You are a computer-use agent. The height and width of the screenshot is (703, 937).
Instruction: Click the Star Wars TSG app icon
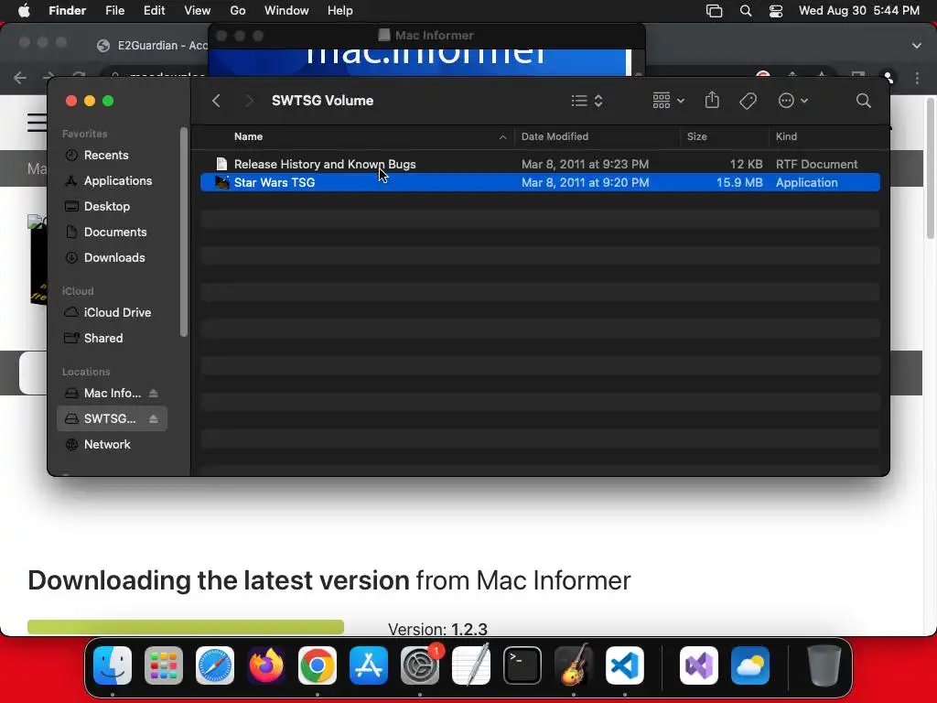221,182
